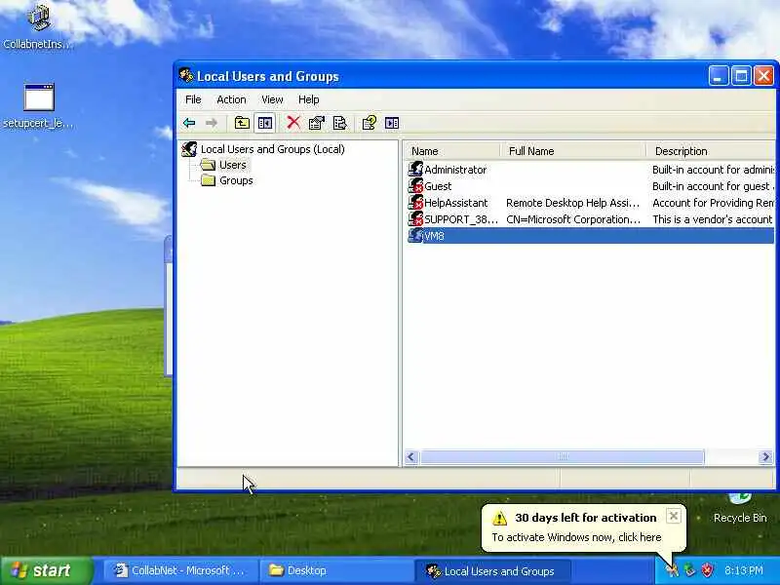Click Remote Desktop Help Assi... full name cell
This screenshot has width=780, height=585.
tap(572, 203)
